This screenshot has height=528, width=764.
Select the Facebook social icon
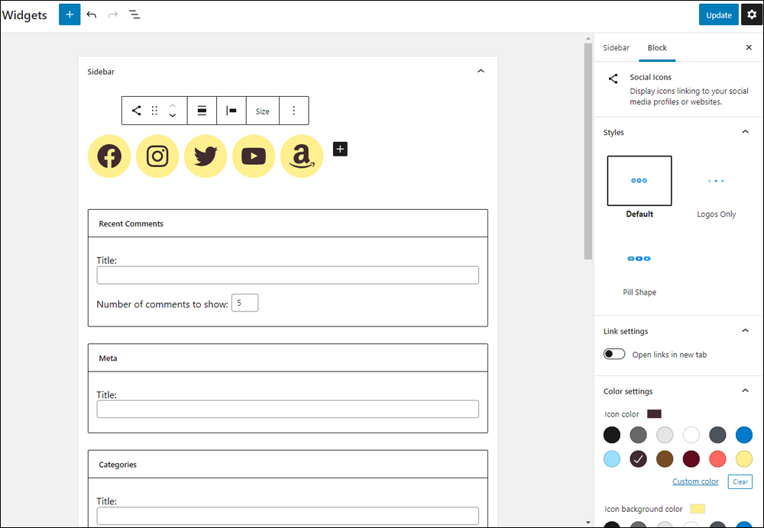tap(109, 156)
